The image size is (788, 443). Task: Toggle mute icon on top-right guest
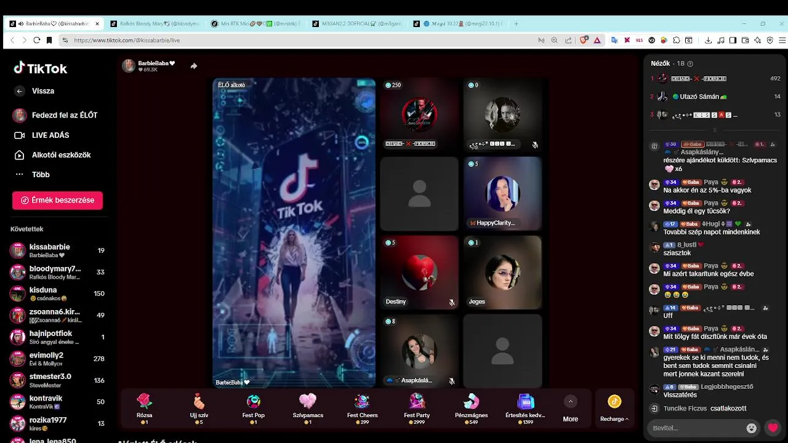click(535, 145)
